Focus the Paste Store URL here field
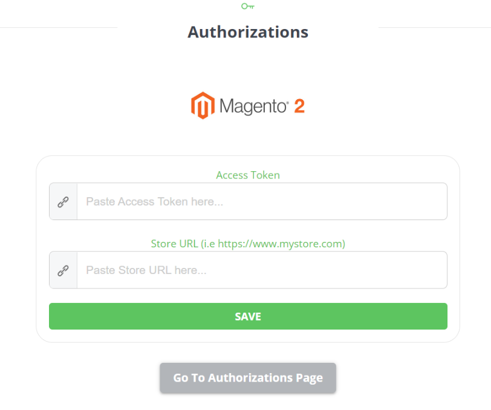 pyautogui.click(x=262, y=270)
